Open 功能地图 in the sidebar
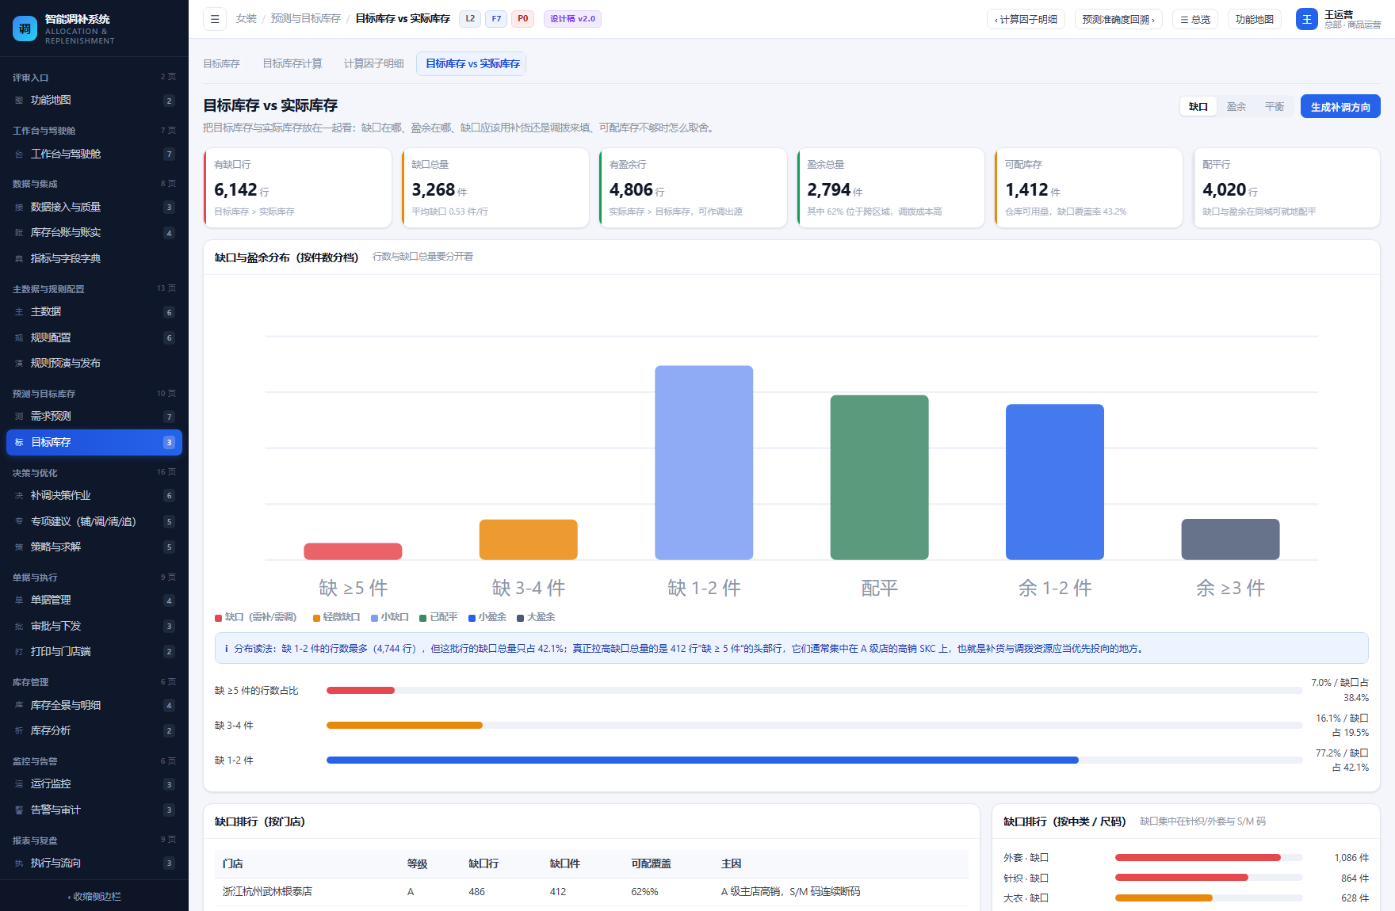 (94, 101)
